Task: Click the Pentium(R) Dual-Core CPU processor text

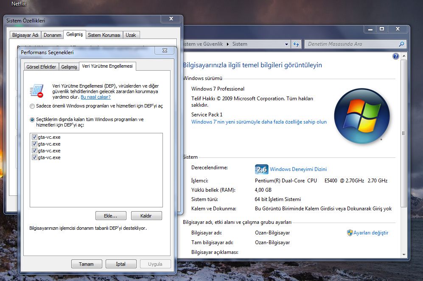Action: [x=321, y=181]
